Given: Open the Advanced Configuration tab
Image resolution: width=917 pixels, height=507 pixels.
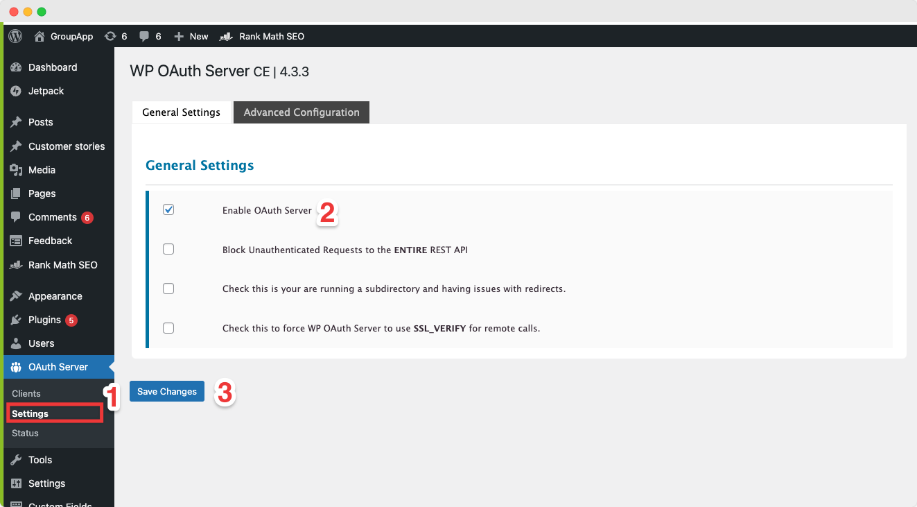Looking at the screenshot, I should (x=302, y=112).
